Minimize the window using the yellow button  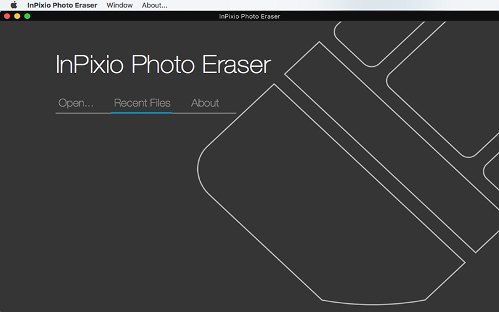(17, 16)
